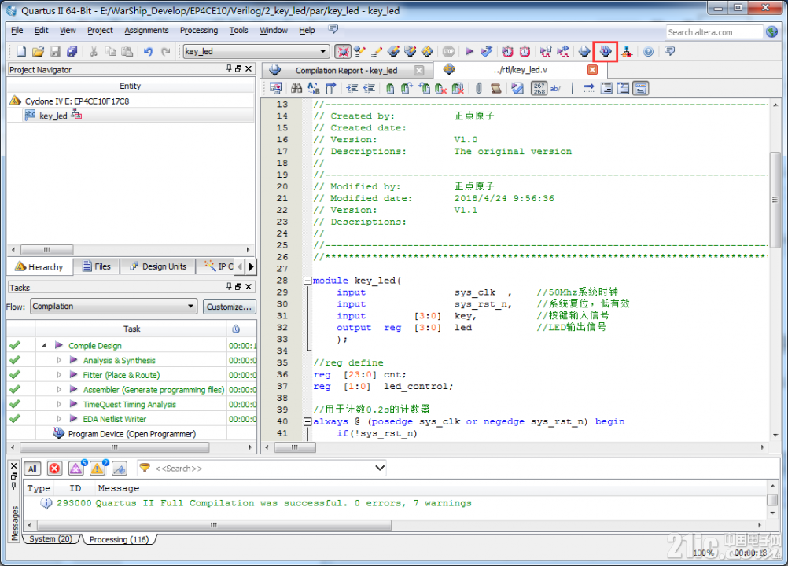Switch to the Compilation Report tab
The height and width of the screenshot is (566, 788).
[x=346, y=70]
